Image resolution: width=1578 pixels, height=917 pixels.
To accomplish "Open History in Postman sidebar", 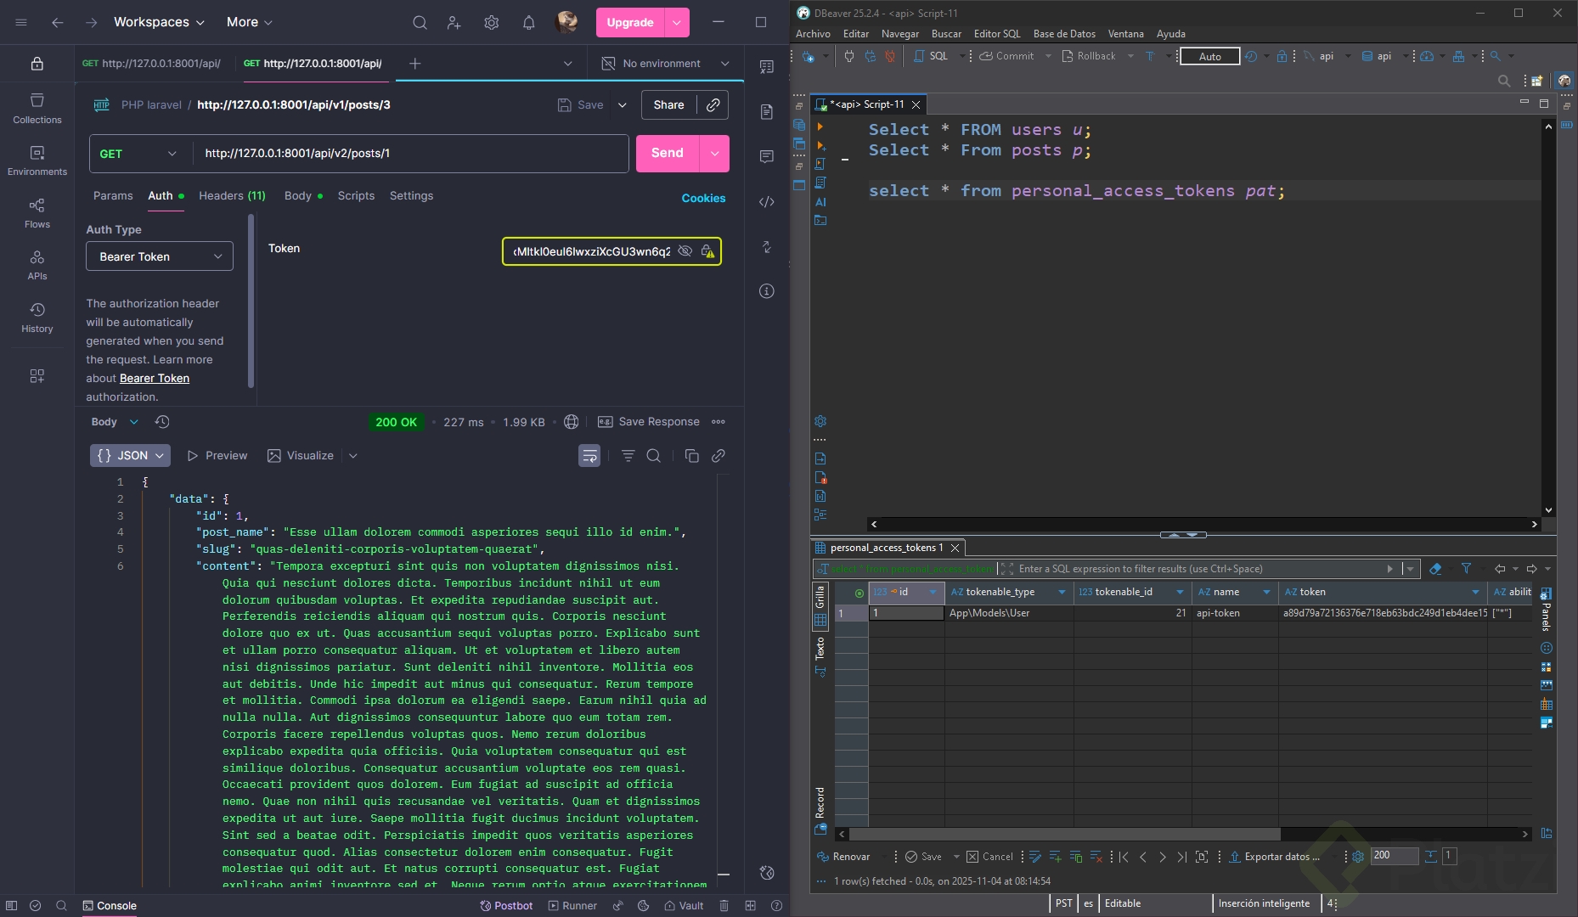I will 37,318.
